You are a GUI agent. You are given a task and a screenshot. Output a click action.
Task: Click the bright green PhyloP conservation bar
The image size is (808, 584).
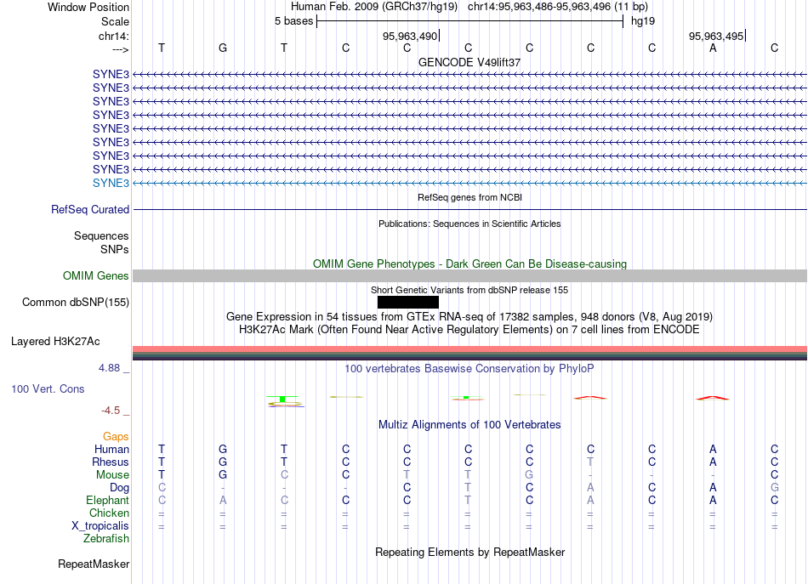pos(282,400)
